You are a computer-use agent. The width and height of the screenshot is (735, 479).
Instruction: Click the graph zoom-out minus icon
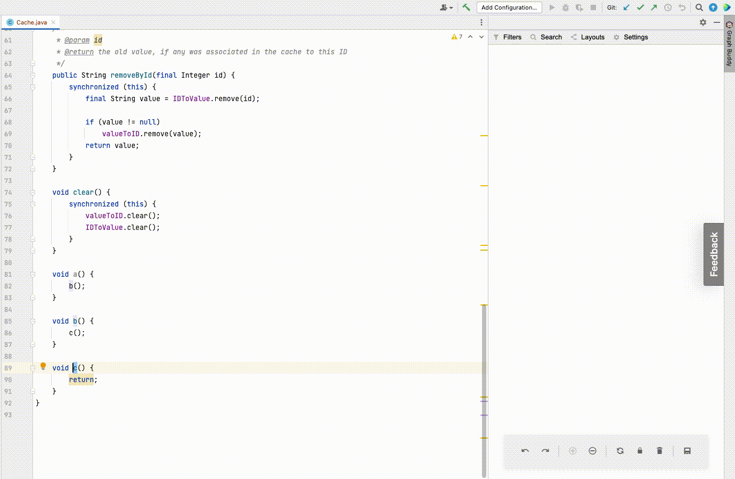[593, 451]
